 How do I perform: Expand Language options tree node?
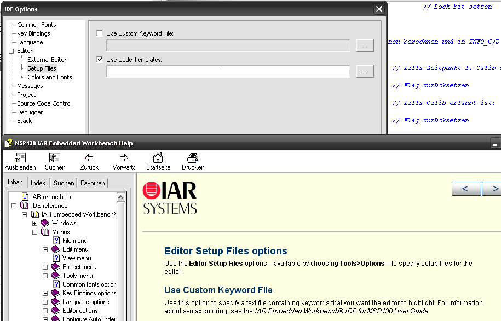coord(45,302)
